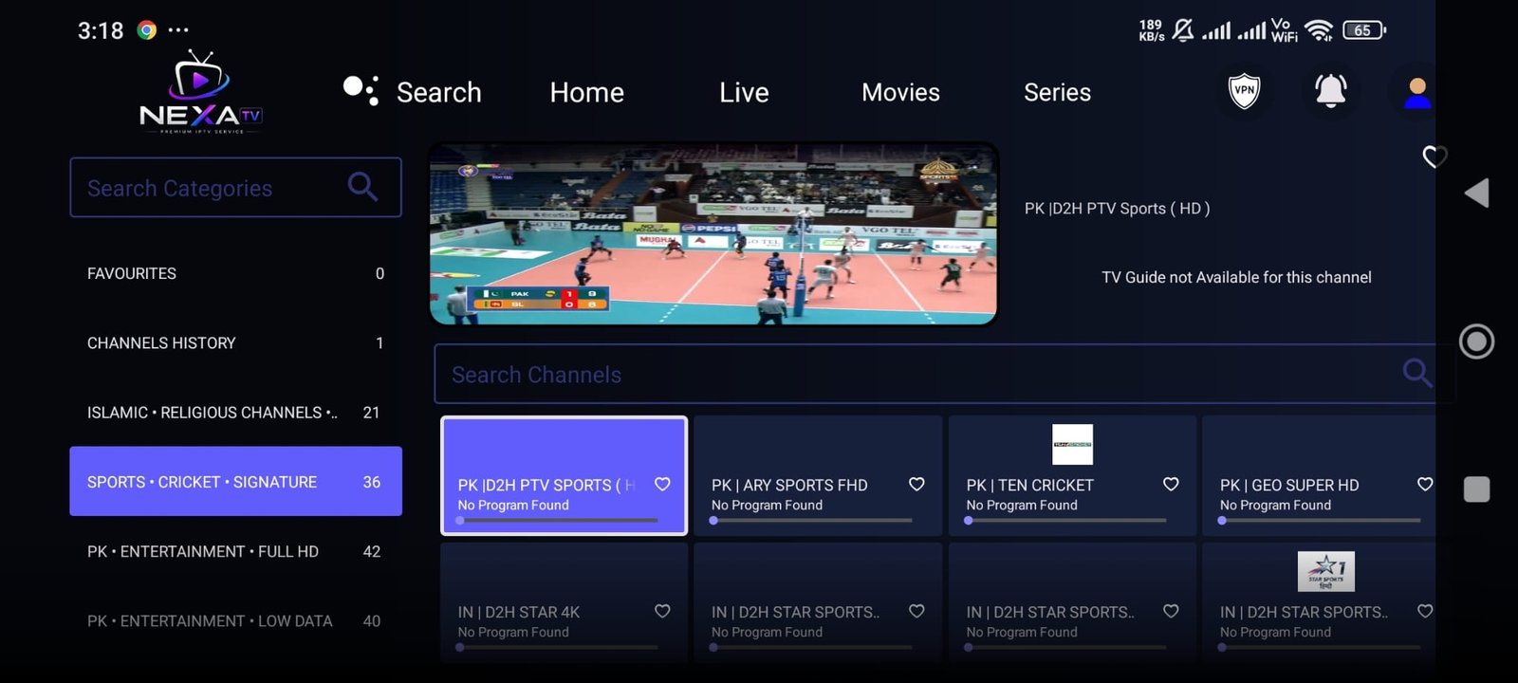
Task: Click 'TV Guide not Available for this channel'
Action: point(1236,277)
